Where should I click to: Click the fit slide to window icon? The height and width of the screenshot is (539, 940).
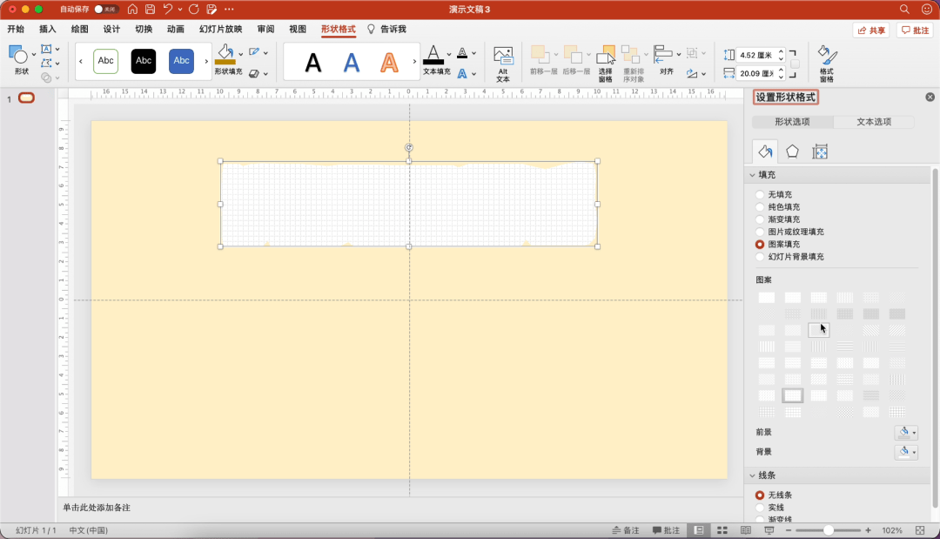(920, 530)
